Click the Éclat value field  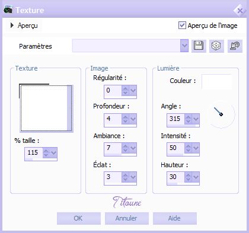113,177
